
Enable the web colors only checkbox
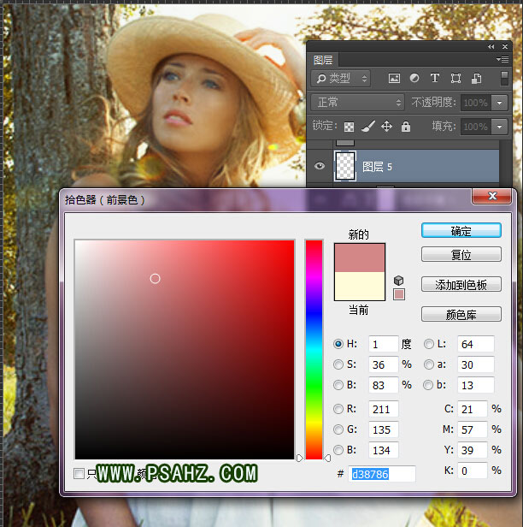click(79, 473)
